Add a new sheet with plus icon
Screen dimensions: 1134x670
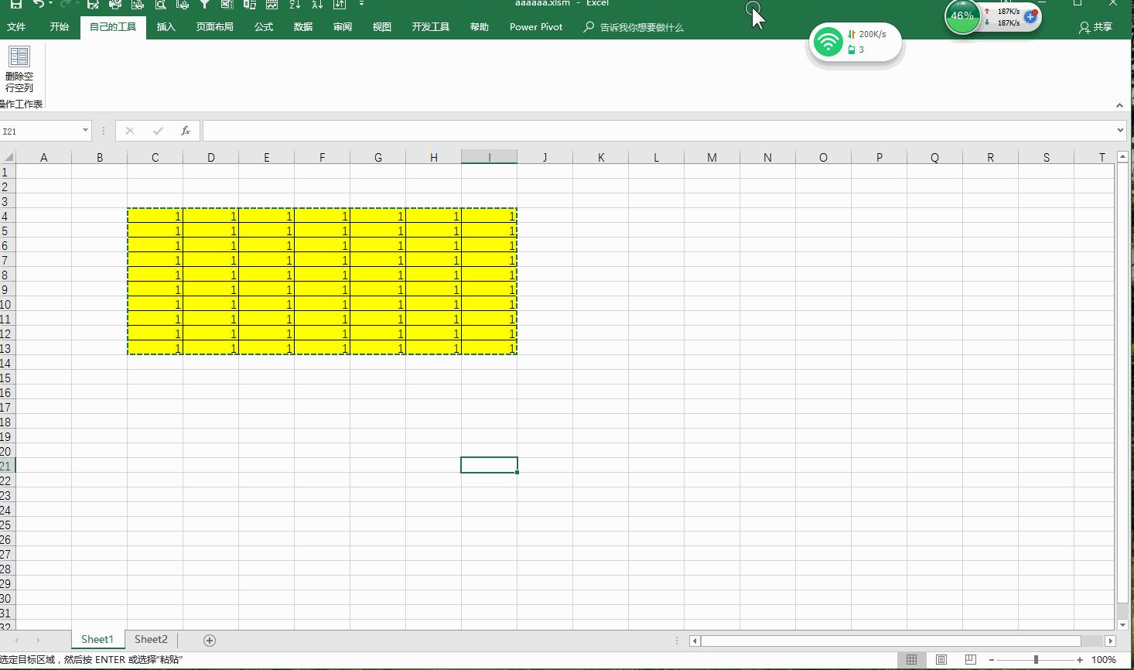(x=210, y=640)
